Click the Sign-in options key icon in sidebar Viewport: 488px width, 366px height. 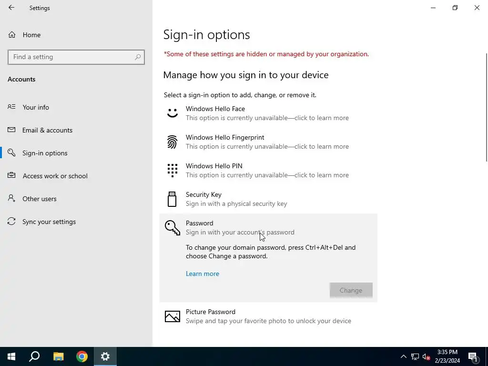coord(11,152)
